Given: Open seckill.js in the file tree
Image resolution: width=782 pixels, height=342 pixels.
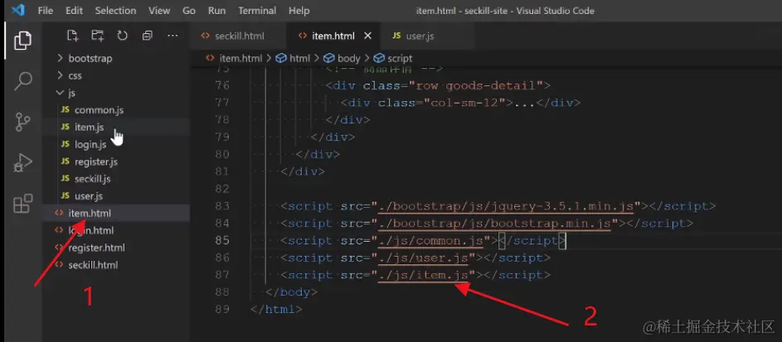Looking at the screenshot, I should pyautogui.click(x=92, y=179).
